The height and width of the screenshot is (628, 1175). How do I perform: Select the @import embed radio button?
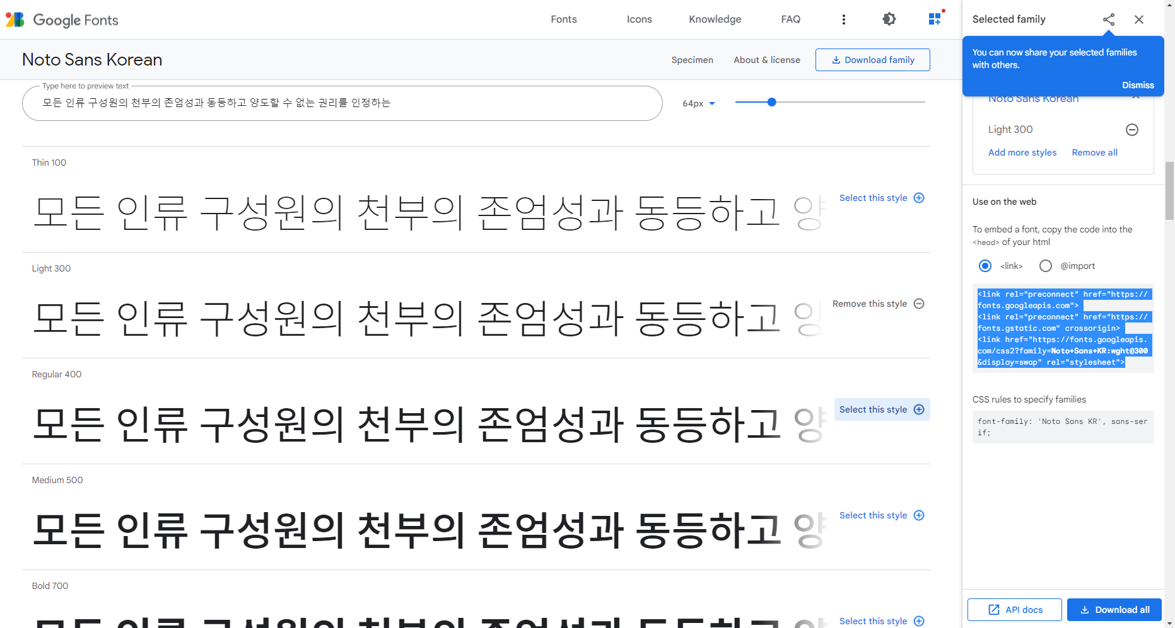tap(1046, 266)
